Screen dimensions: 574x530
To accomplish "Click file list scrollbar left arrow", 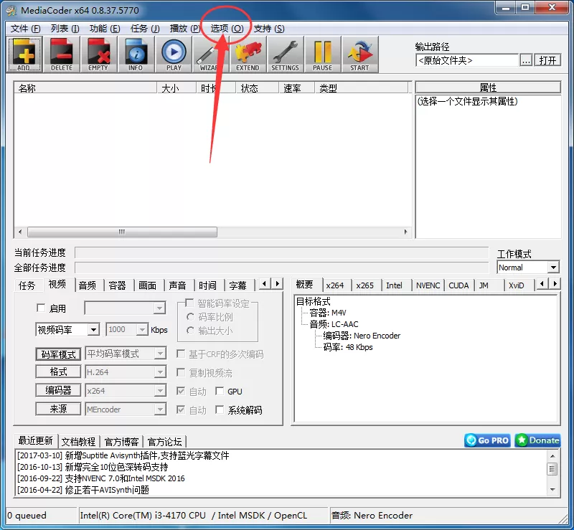I will [20, 232].
